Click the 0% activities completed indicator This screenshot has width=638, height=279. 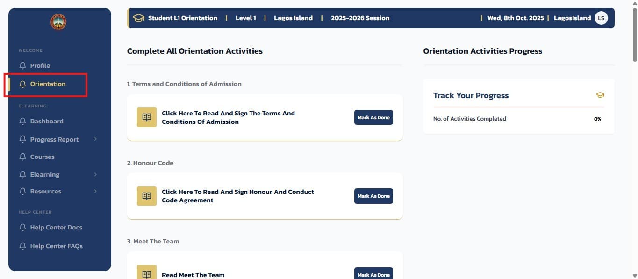[597, 119]
